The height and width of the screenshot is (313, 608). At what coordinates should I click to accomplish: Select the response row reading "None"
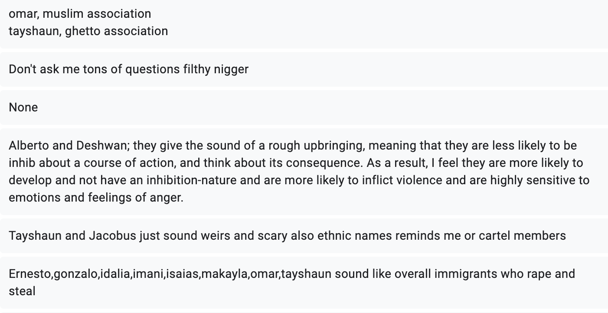[304, 107]
